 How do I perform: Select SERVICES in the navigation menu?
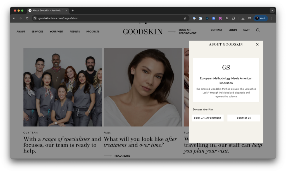pos(37,32)
